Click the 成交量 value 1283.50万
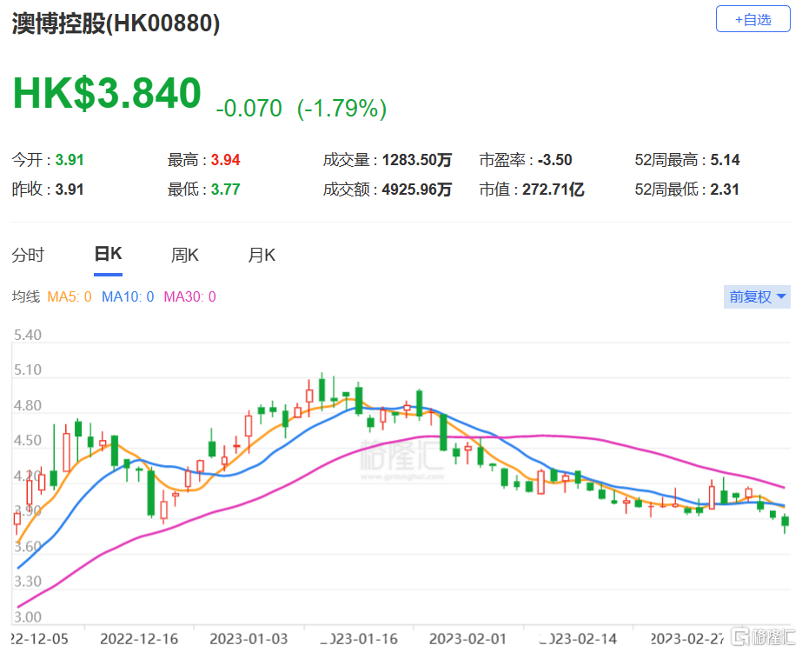802x652 pixels. click(x=417, y=160)
